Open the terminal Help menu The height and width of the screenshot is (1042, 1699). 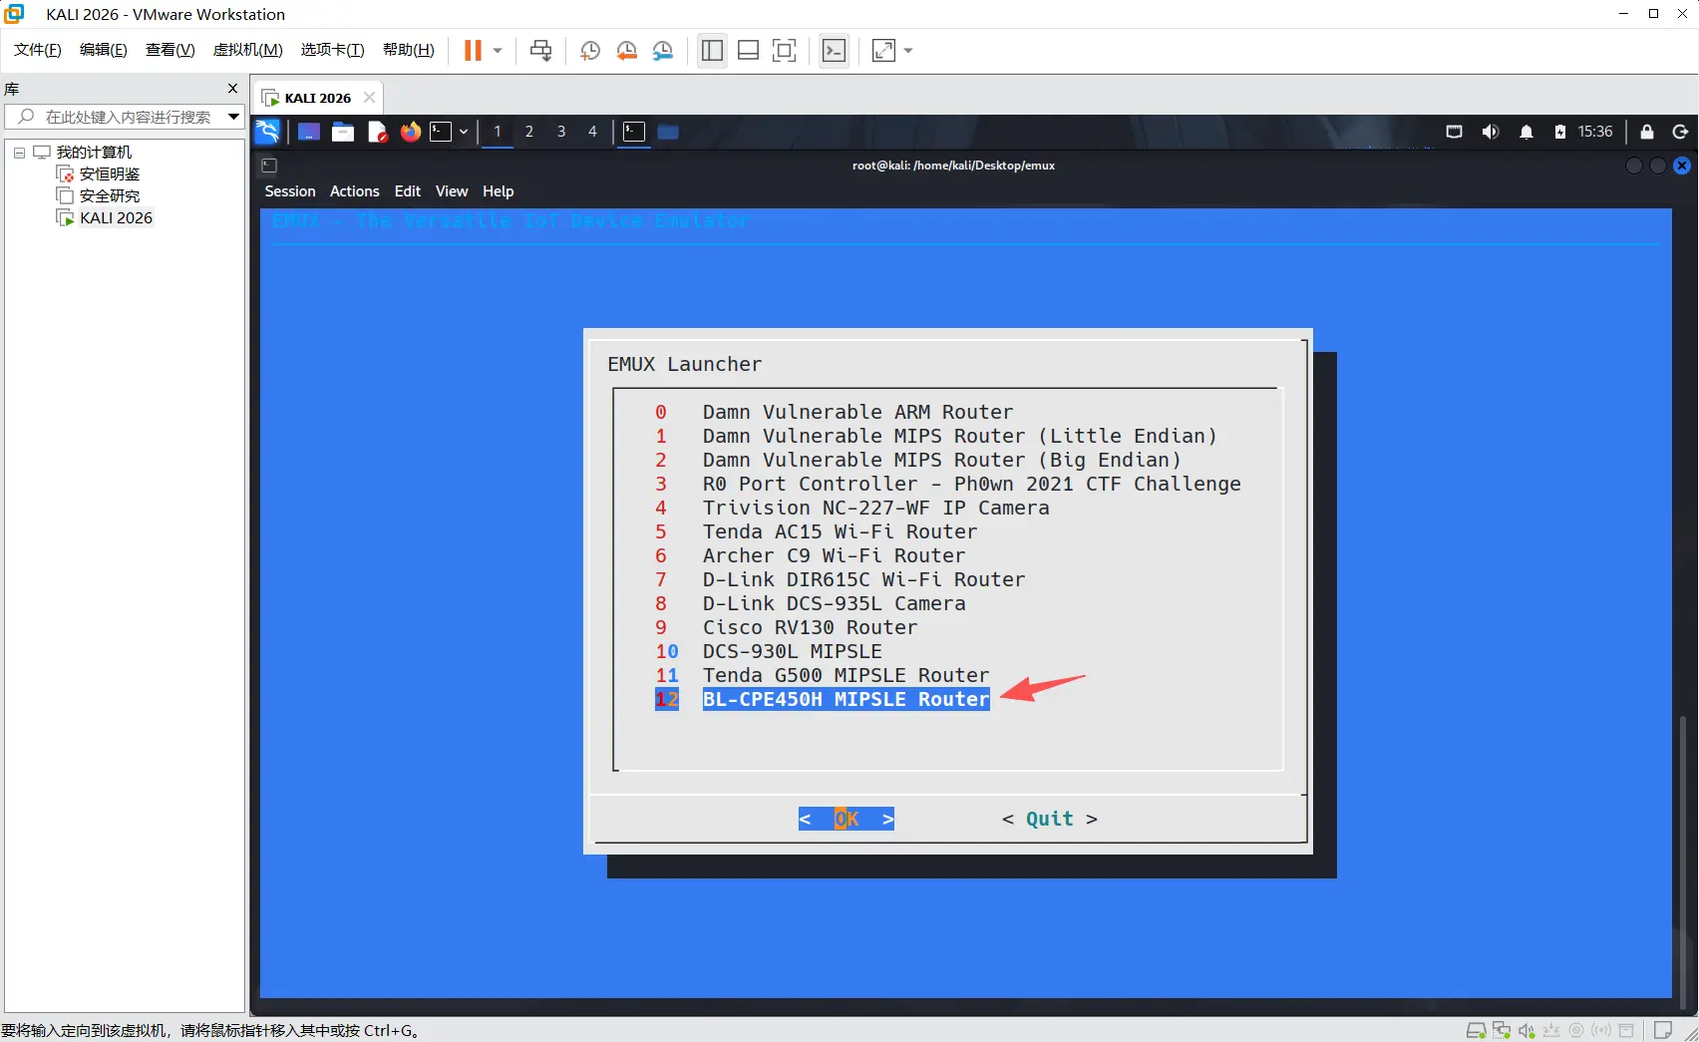(499, 191)
